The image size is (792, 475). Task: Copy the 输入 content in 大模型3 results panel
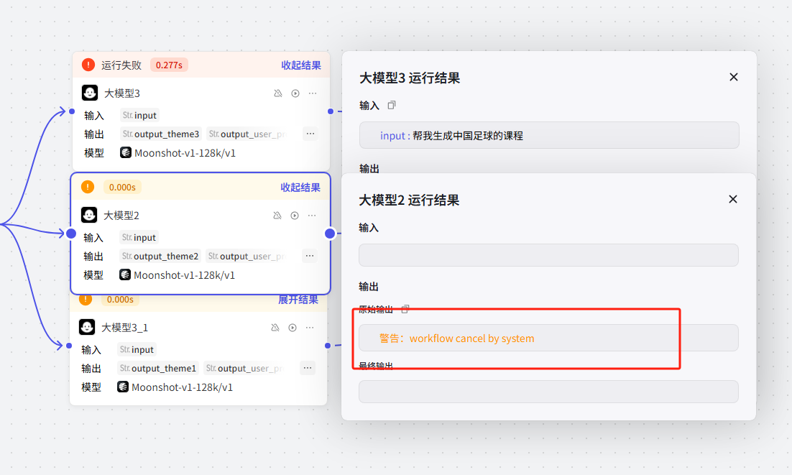[392, 105]
